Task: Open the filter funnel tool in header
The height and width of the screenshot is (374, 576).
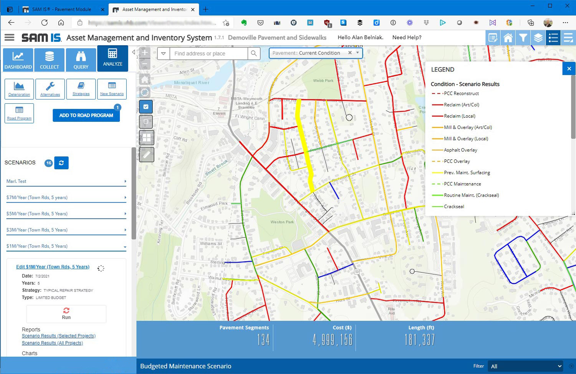Action: [523, 38]
